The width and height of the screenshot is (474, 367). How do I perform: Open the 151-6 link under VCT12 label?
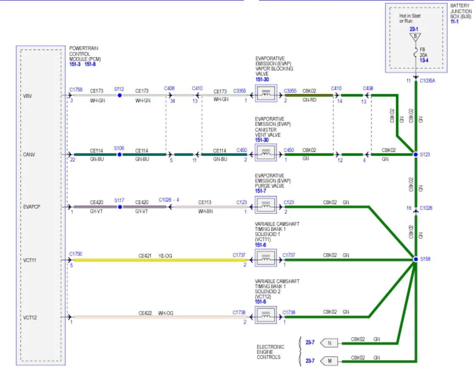[261, 302]
